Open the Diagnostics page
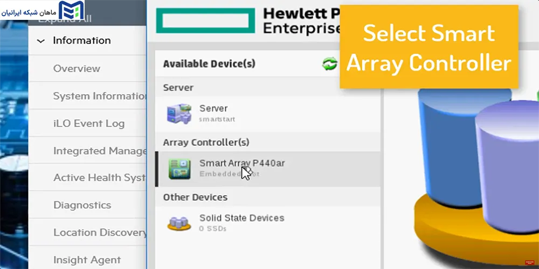Viewport: 539px width, 269px height. (x=82, y=205)
